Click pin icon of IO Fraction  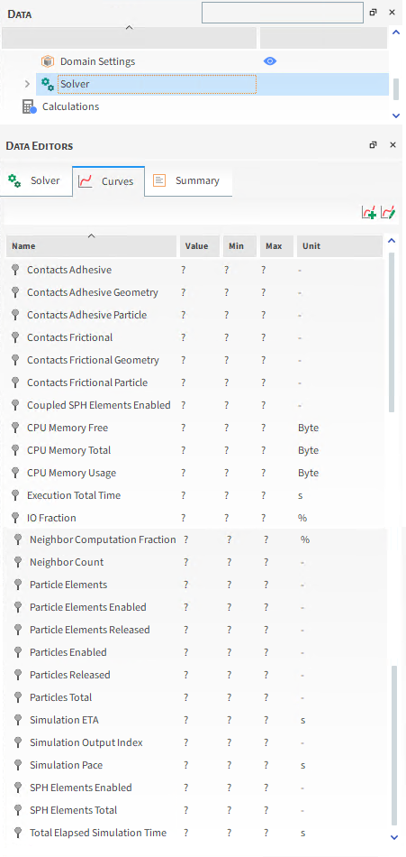(16, 518)
